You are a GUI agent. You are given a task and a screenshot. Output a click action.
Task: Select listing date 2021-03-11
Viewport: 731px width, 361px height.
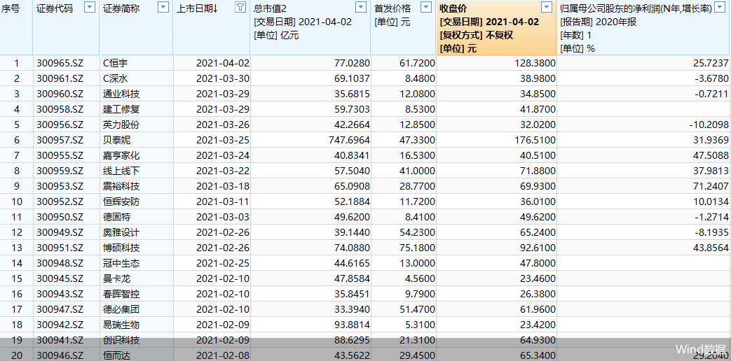tap(223, 201)
